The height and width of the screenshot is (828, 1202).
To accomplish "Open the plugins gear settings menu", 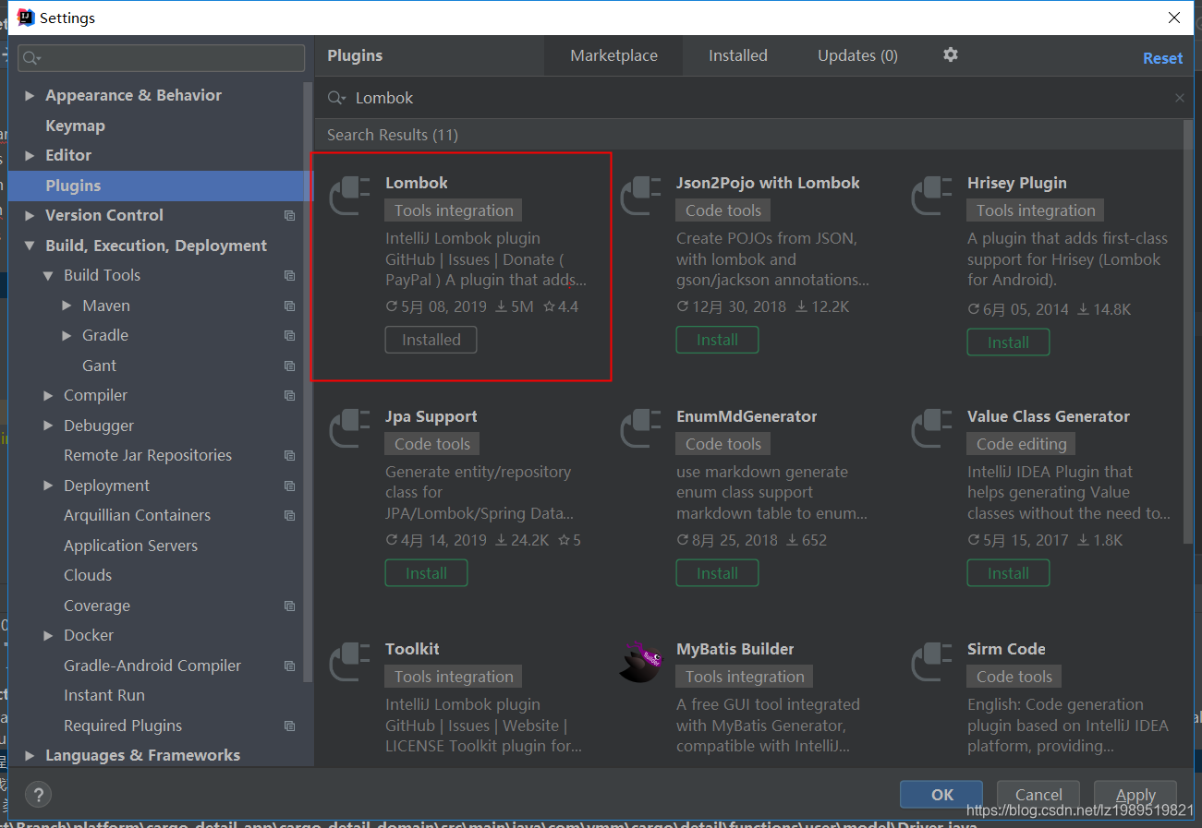I will click(951, 55).
